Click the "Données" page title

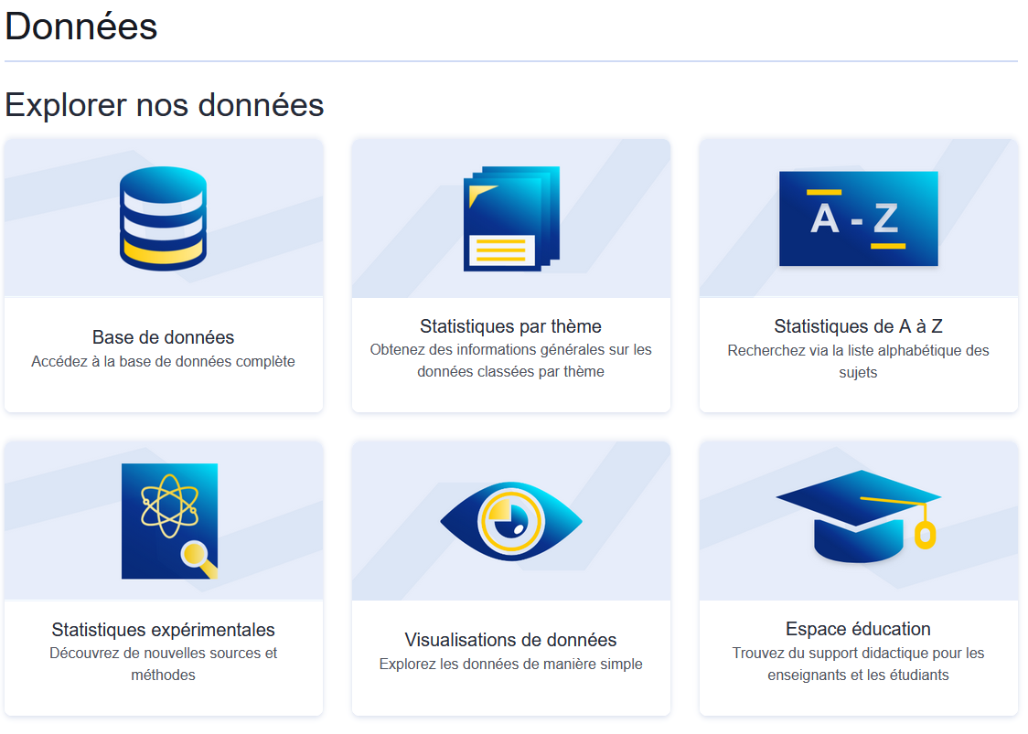point(81,27)
